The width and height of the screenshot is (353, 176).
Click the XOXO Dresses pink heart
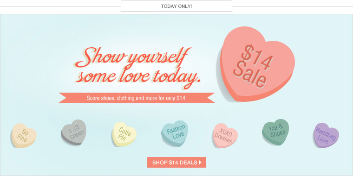pyautogui.click(x=225, y=135)
